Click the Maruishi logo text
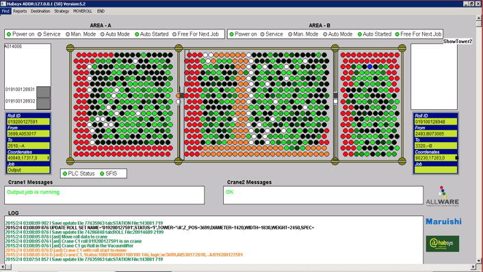The width and height of the screenshot is (483, 272). pos(443,221)
